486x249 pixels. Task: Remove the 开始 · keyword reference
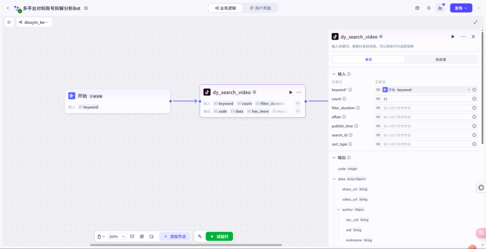(469, 90)
